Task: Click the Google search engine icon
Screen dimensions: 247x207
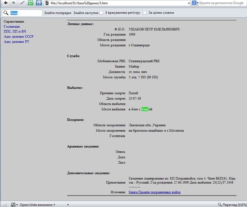Action: coord(194,3)
